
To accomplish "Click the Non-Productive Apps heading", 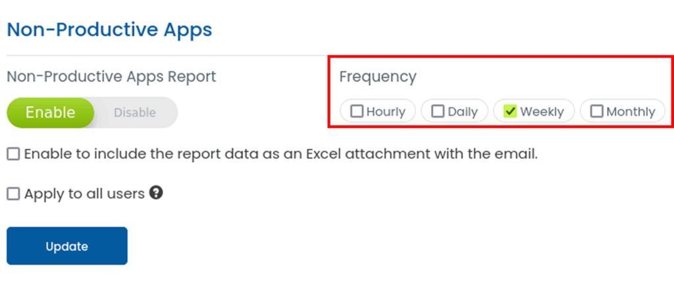I will 109,30.
